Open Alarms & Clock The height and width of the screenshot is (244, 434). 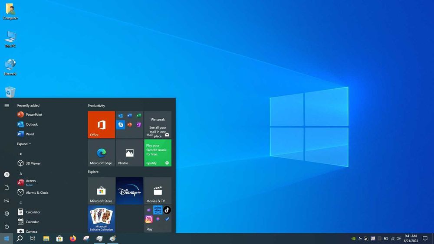click(33, 192)
